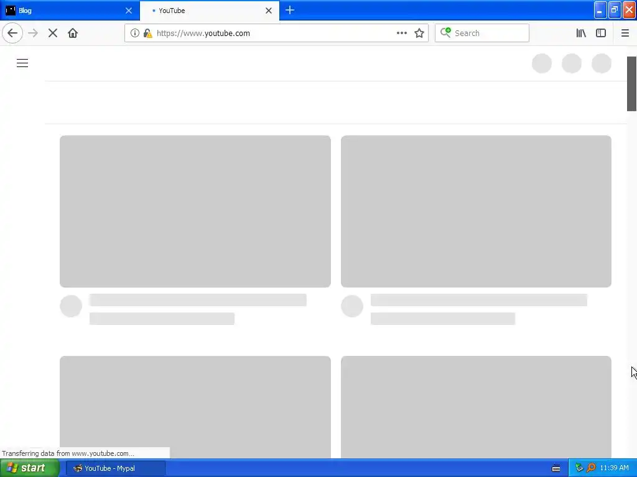Focus the browser Search box
Viewport: 637px width, 477px height.
(482, 34)
